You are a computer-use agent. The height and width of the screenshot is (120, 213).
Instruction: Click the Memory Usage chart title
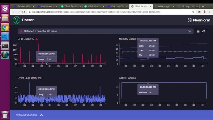coord(128,39)
